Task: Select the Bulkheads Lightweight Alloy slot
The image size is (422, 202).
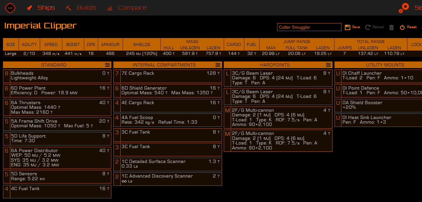Action: 57,76
